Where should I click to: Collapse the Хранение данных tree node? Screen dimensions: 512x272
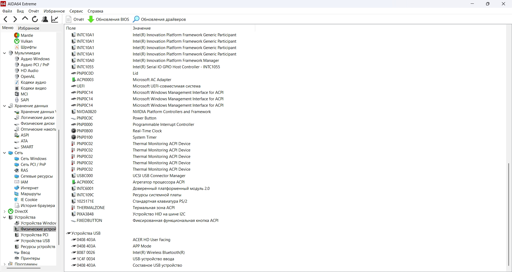pos(4,106)
